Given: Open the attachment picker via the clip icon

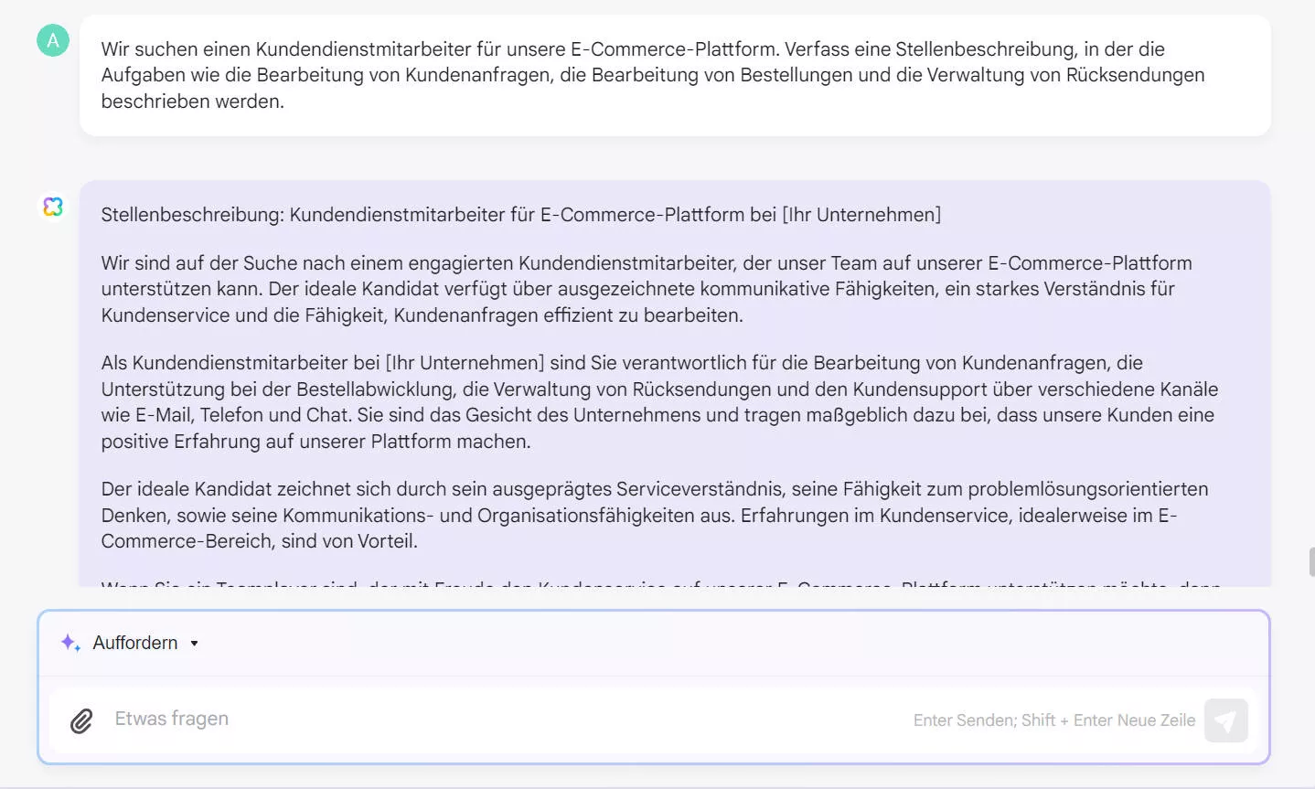Looking at the screenshot, I should (80, 721).
